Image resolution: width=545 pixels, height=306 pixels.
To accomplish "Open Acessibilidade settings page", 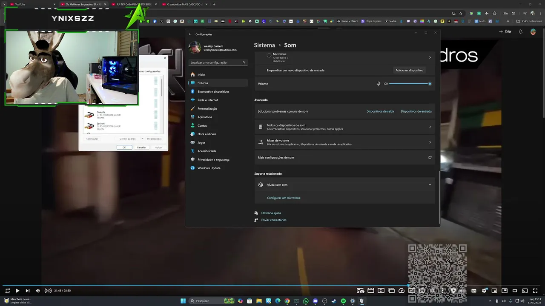I will coord(218,151).
